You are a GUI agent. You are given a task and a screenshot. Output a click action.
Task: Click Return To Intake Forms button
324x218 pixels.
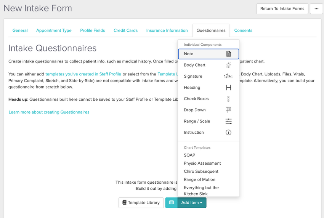point(282,9)
